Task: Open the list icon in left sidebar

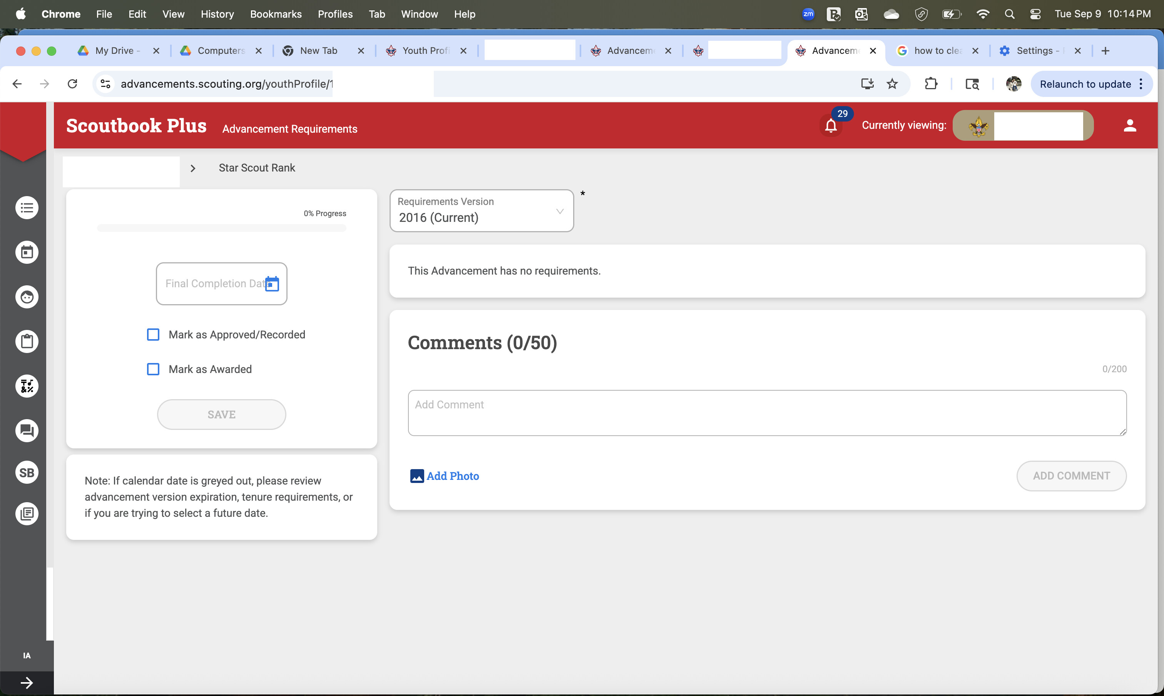Action: tap(27, 208)
